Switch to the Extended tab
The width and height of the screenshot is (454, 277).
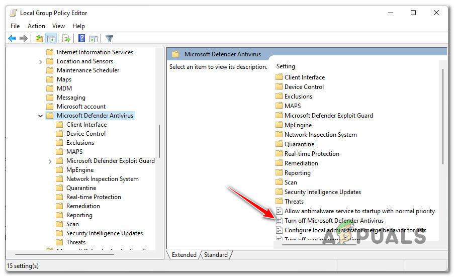(x=184, y=255)
